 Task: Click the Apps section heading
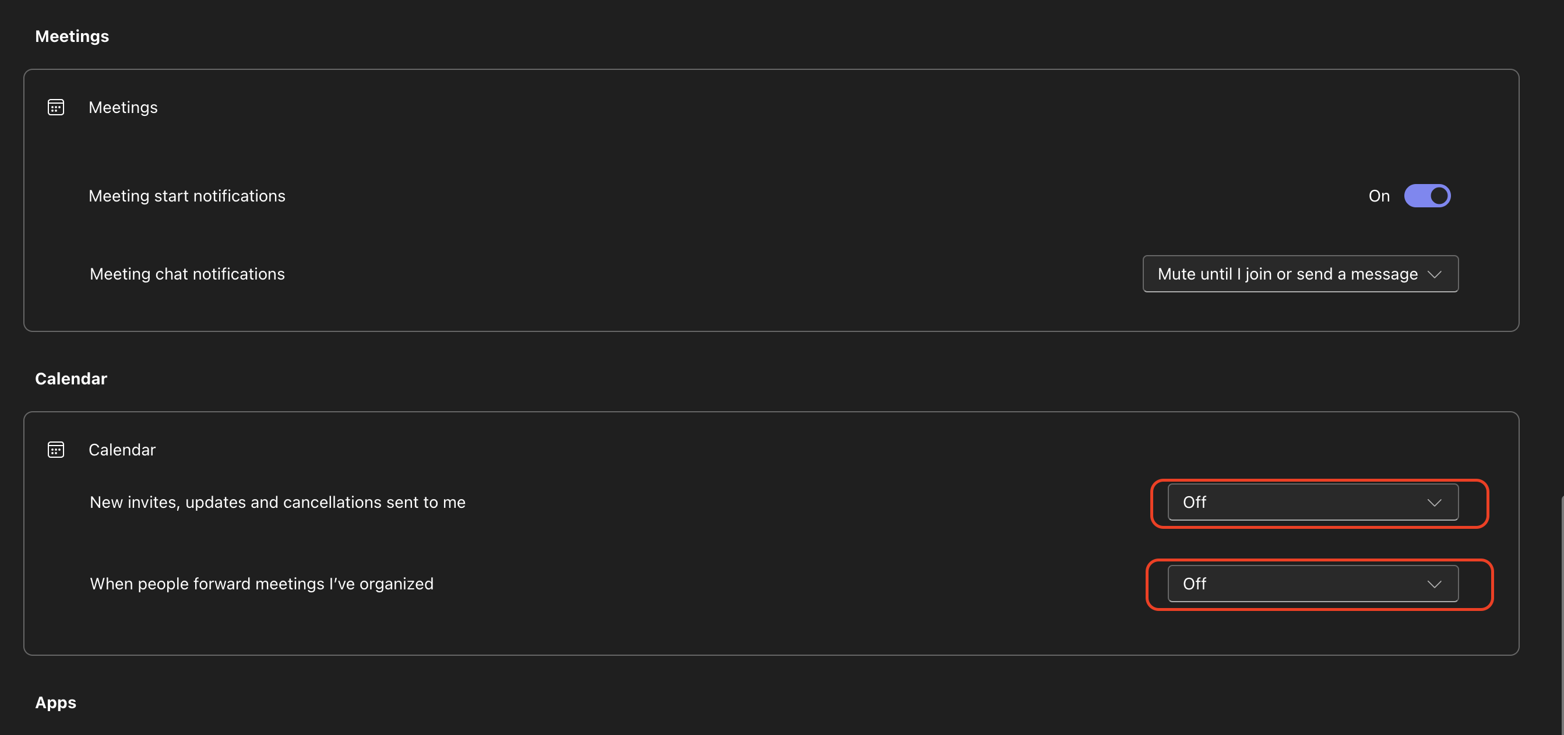(x=56, y=703)
